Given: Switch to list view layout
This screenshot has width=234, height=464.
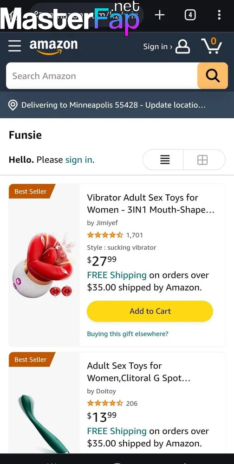Looking at the screenshot, I should coord(165,160).
